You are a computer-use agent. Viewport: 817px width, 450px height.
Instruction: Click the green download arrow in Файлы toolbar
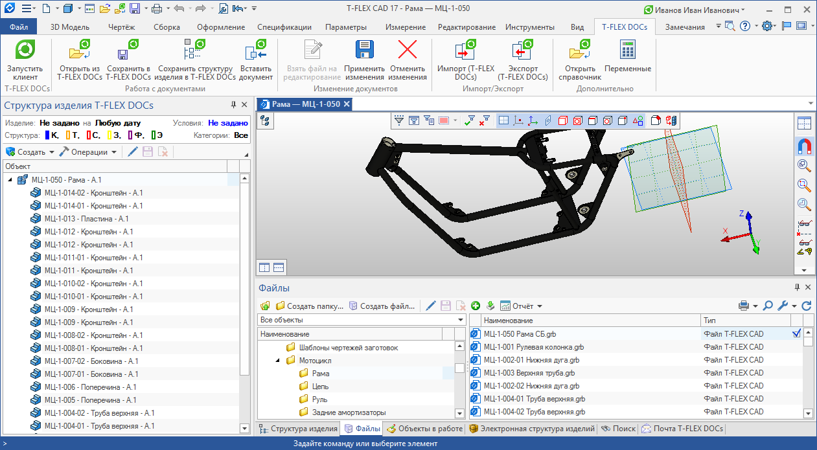(x=490, y=306)
